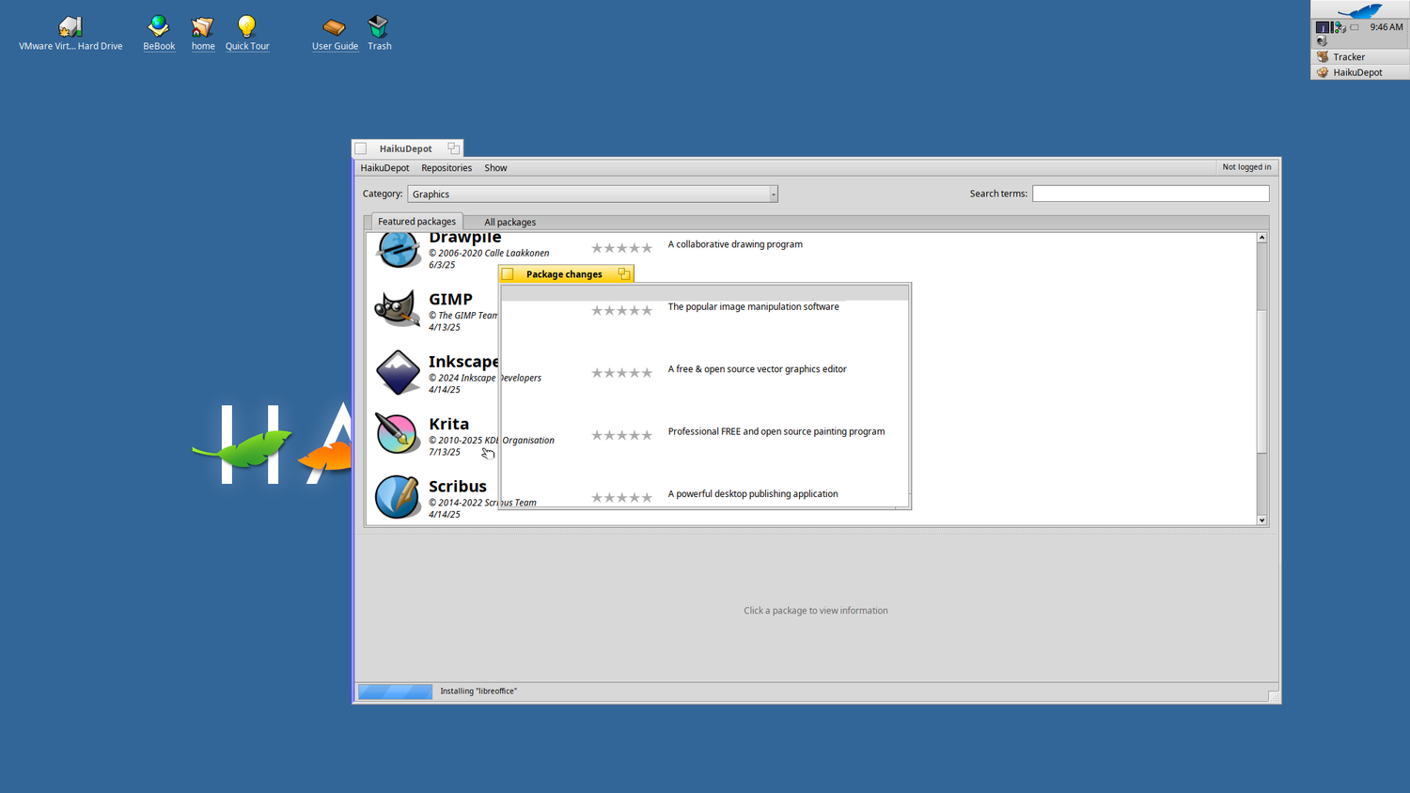Click 'Professional FREE and open source painting program'
This screenshot has height=793, width=1410.
pos(775,431)
